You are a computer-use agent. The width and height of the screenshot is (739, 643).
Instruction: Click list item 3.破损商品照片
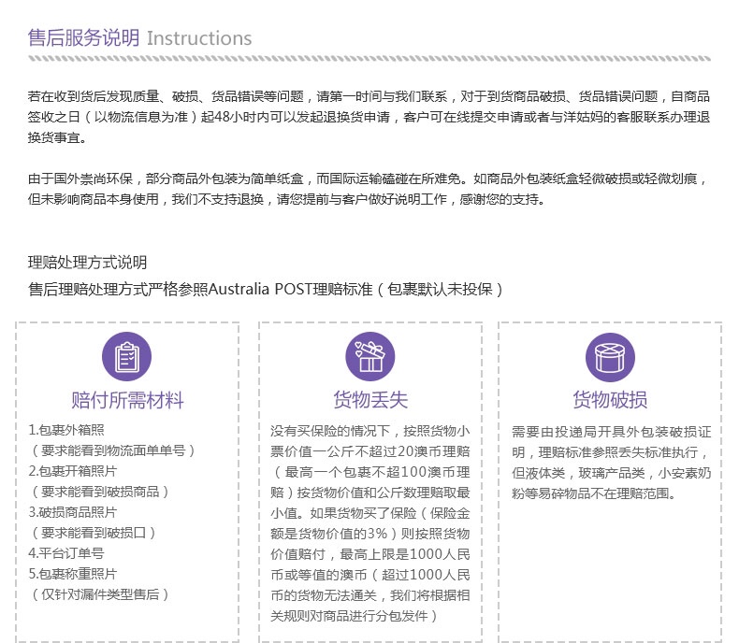point(73,512)
